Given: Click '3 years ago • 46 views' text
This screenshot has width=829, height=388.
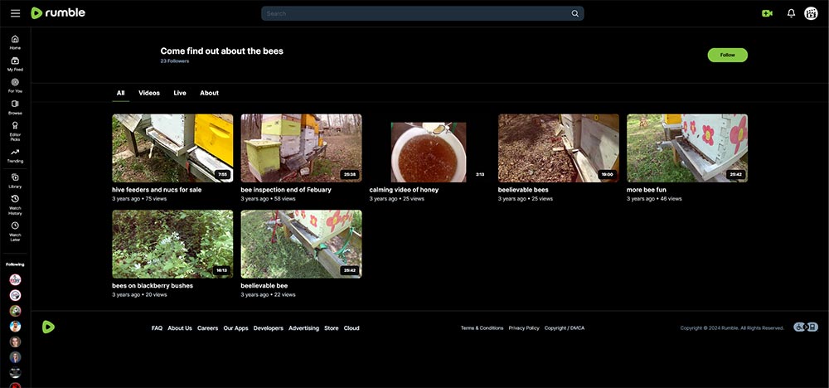Looking at the screenshot, I should coord(655,199).
